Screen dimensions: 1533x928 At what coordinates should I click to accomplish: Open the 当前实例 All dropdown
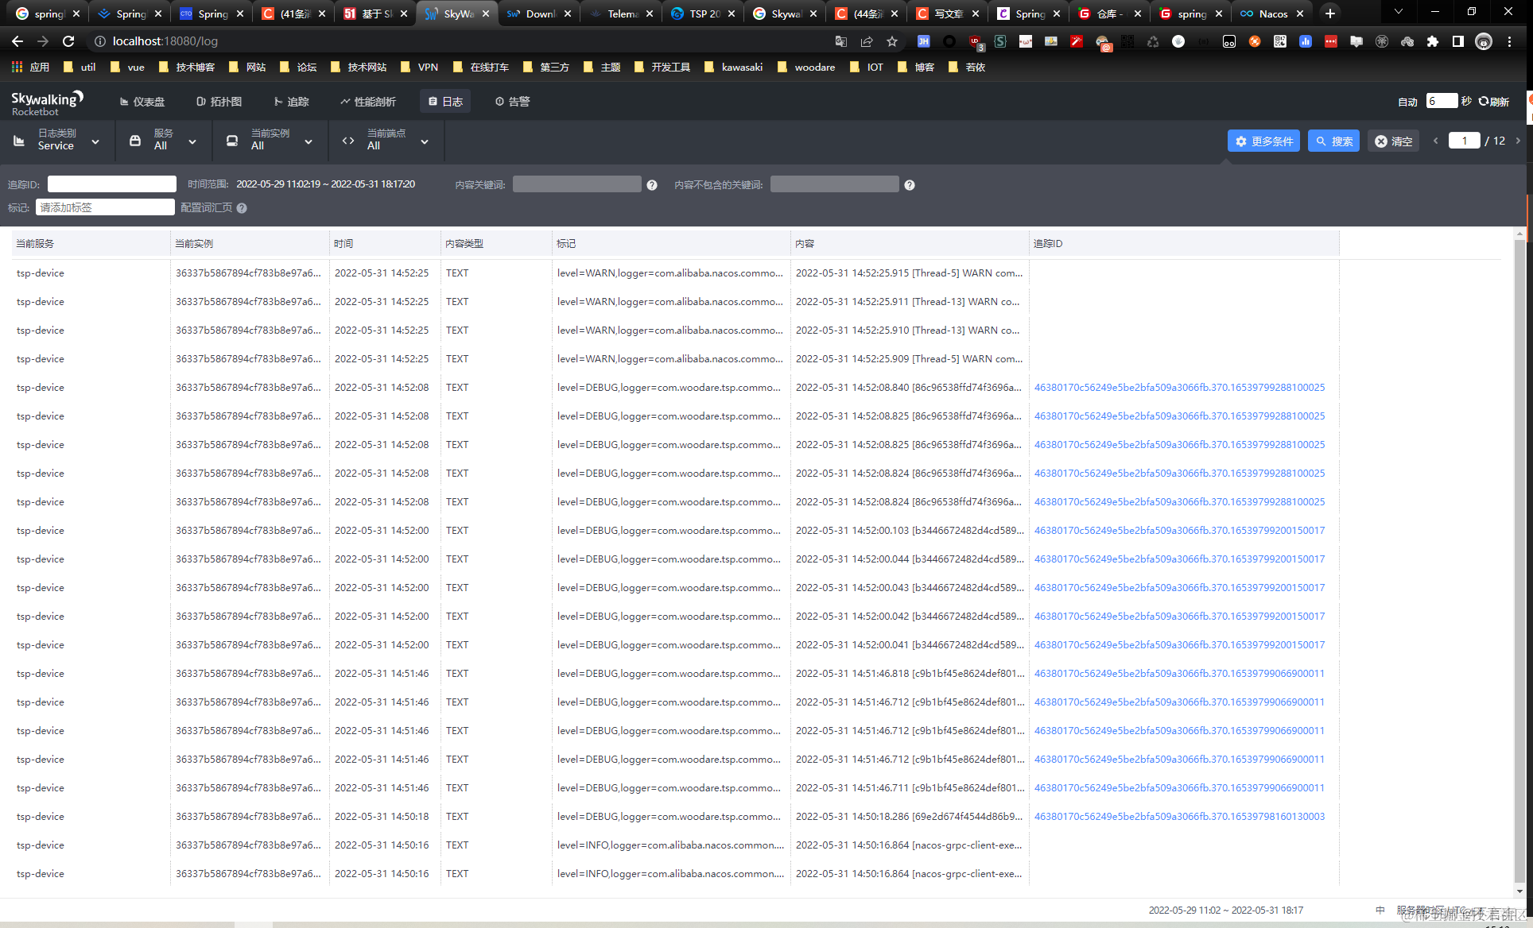[270, 141]
